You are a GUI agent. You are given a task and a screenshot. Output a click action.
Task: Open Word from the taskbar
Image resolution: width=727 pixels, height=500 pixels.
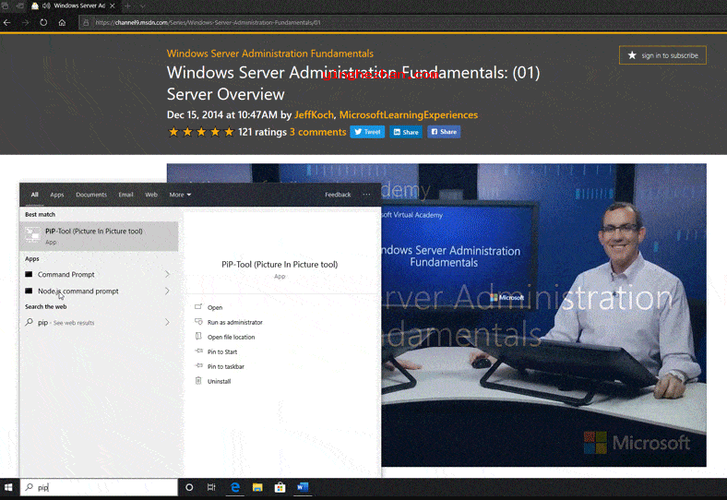point(303,487)
